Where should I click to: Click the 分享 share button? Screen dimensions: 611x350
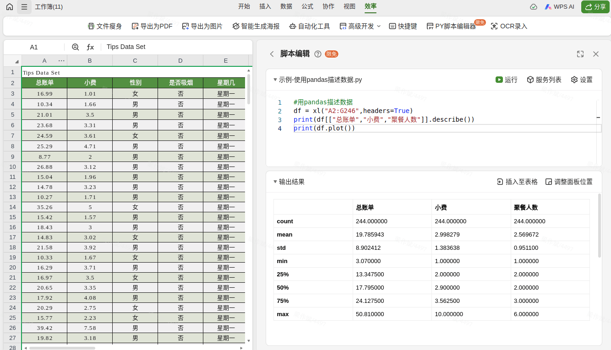(595, 7)
